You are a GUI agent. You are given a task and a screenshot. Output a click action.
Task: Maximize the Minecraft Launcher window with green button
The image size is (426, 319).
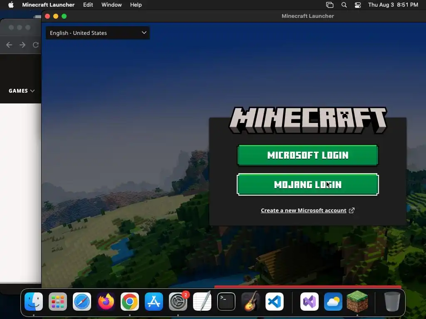(x=64, y=16)
